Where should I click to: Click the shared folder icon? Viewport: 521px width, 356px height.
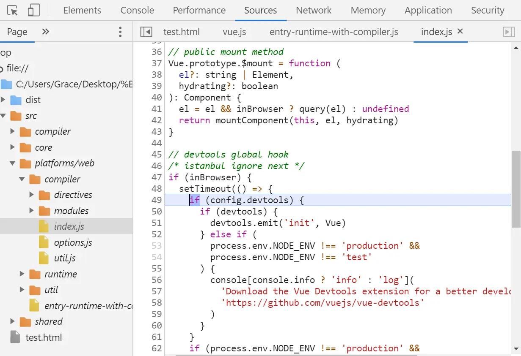[x=25, y=322]
